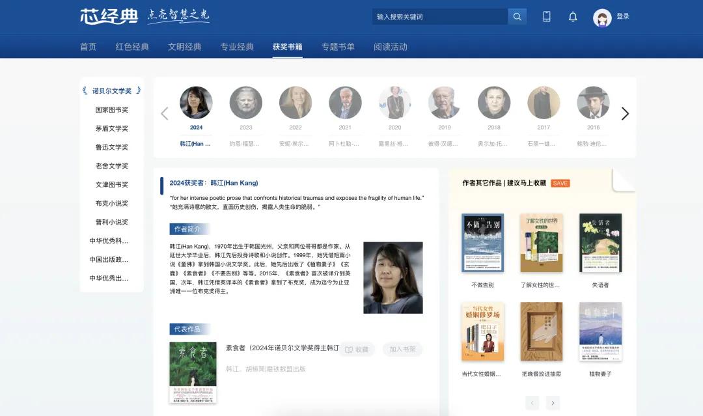Click the search keyword input field
Viewport: 703px width, 416px height.
tap(440, 17)
